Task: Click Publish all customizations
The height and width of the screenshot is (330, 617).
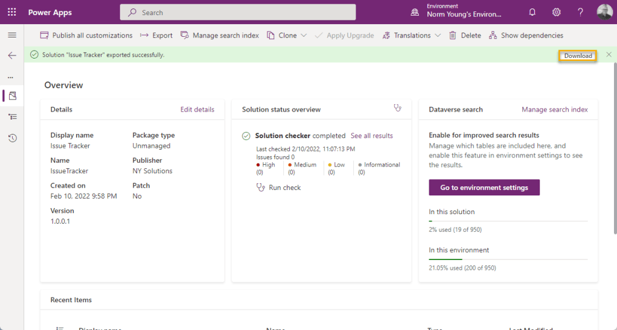Action: (x=86, y=36)
